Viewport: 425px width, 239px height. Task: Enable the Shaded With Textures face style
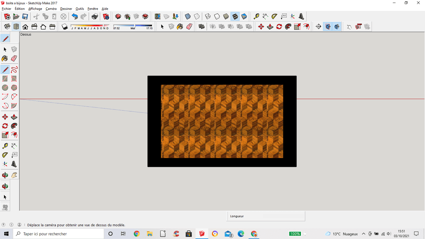235,17
